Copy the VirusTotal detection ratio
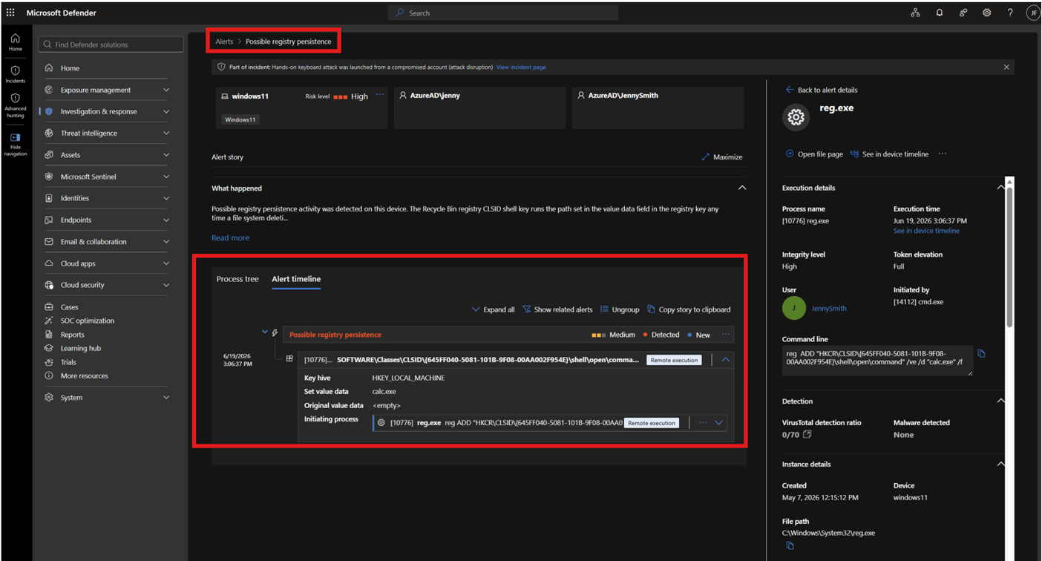This screenshot has height=561, width=1042. pos(807,435)
